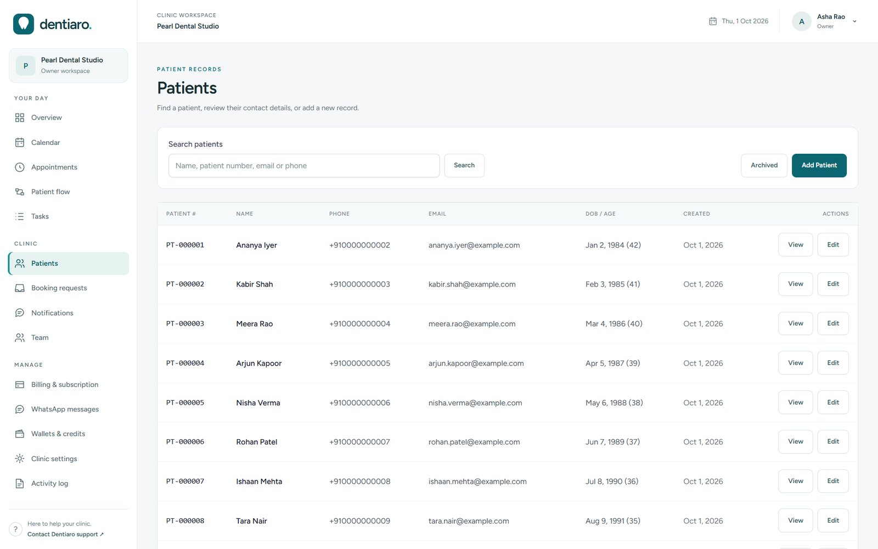Click the Asha Rao avatar circle
The width and height of the screenshot is (878, 549).
(802, 21)
